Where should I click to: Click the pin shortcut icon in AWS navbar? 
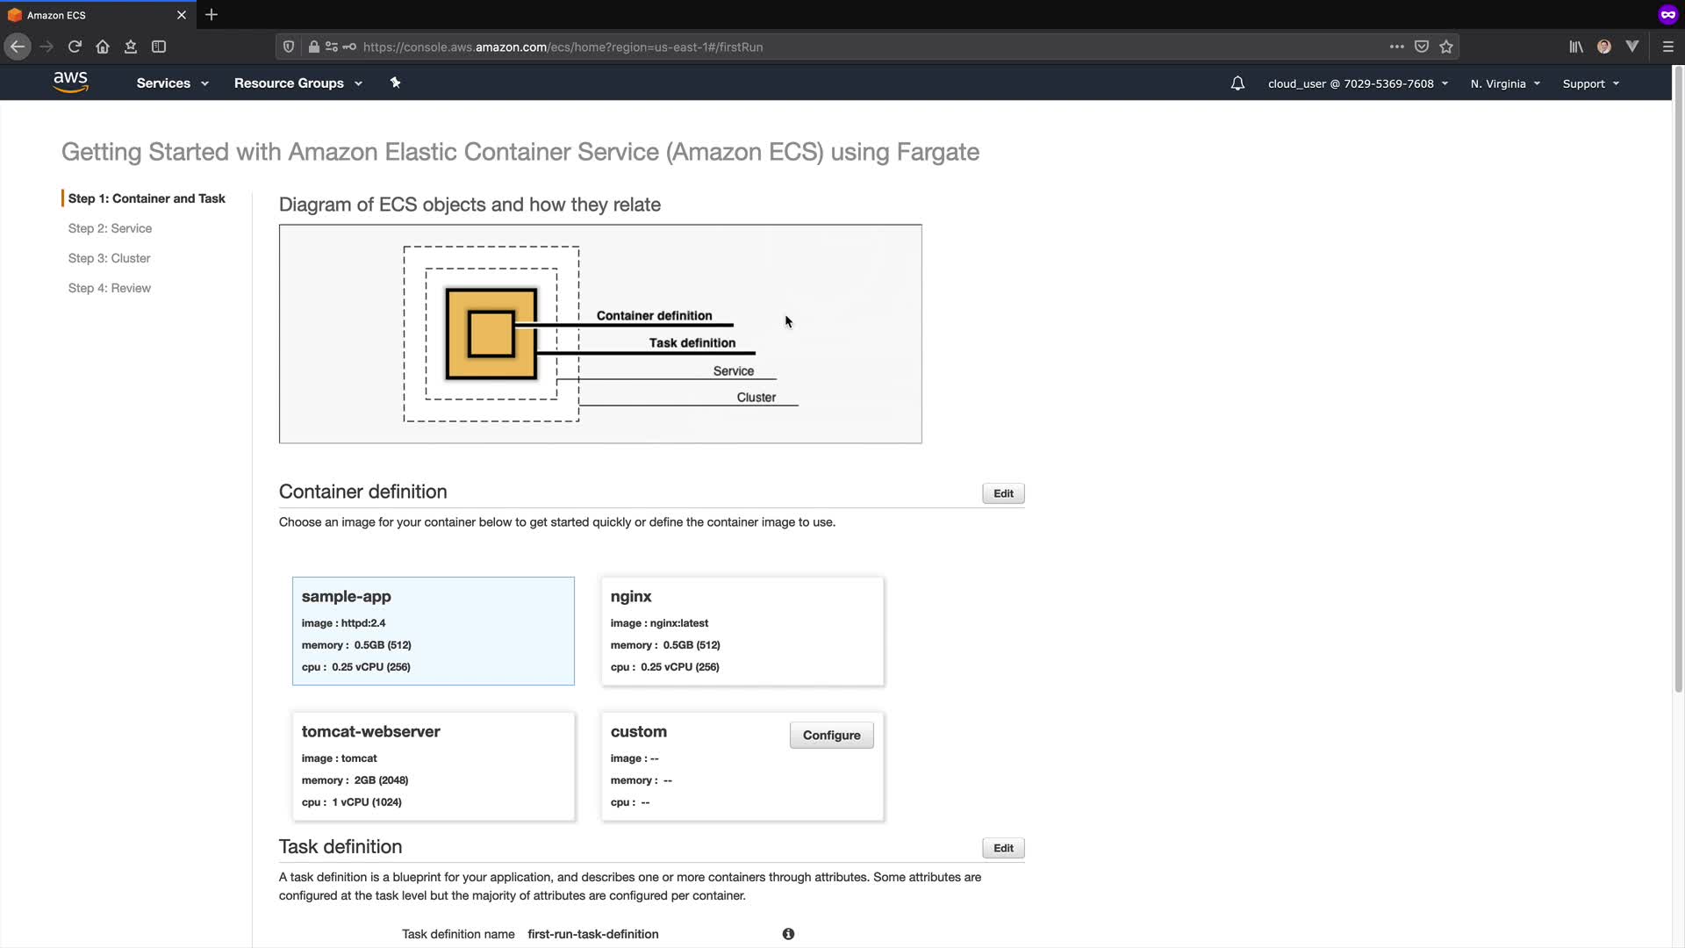(395, 83)
